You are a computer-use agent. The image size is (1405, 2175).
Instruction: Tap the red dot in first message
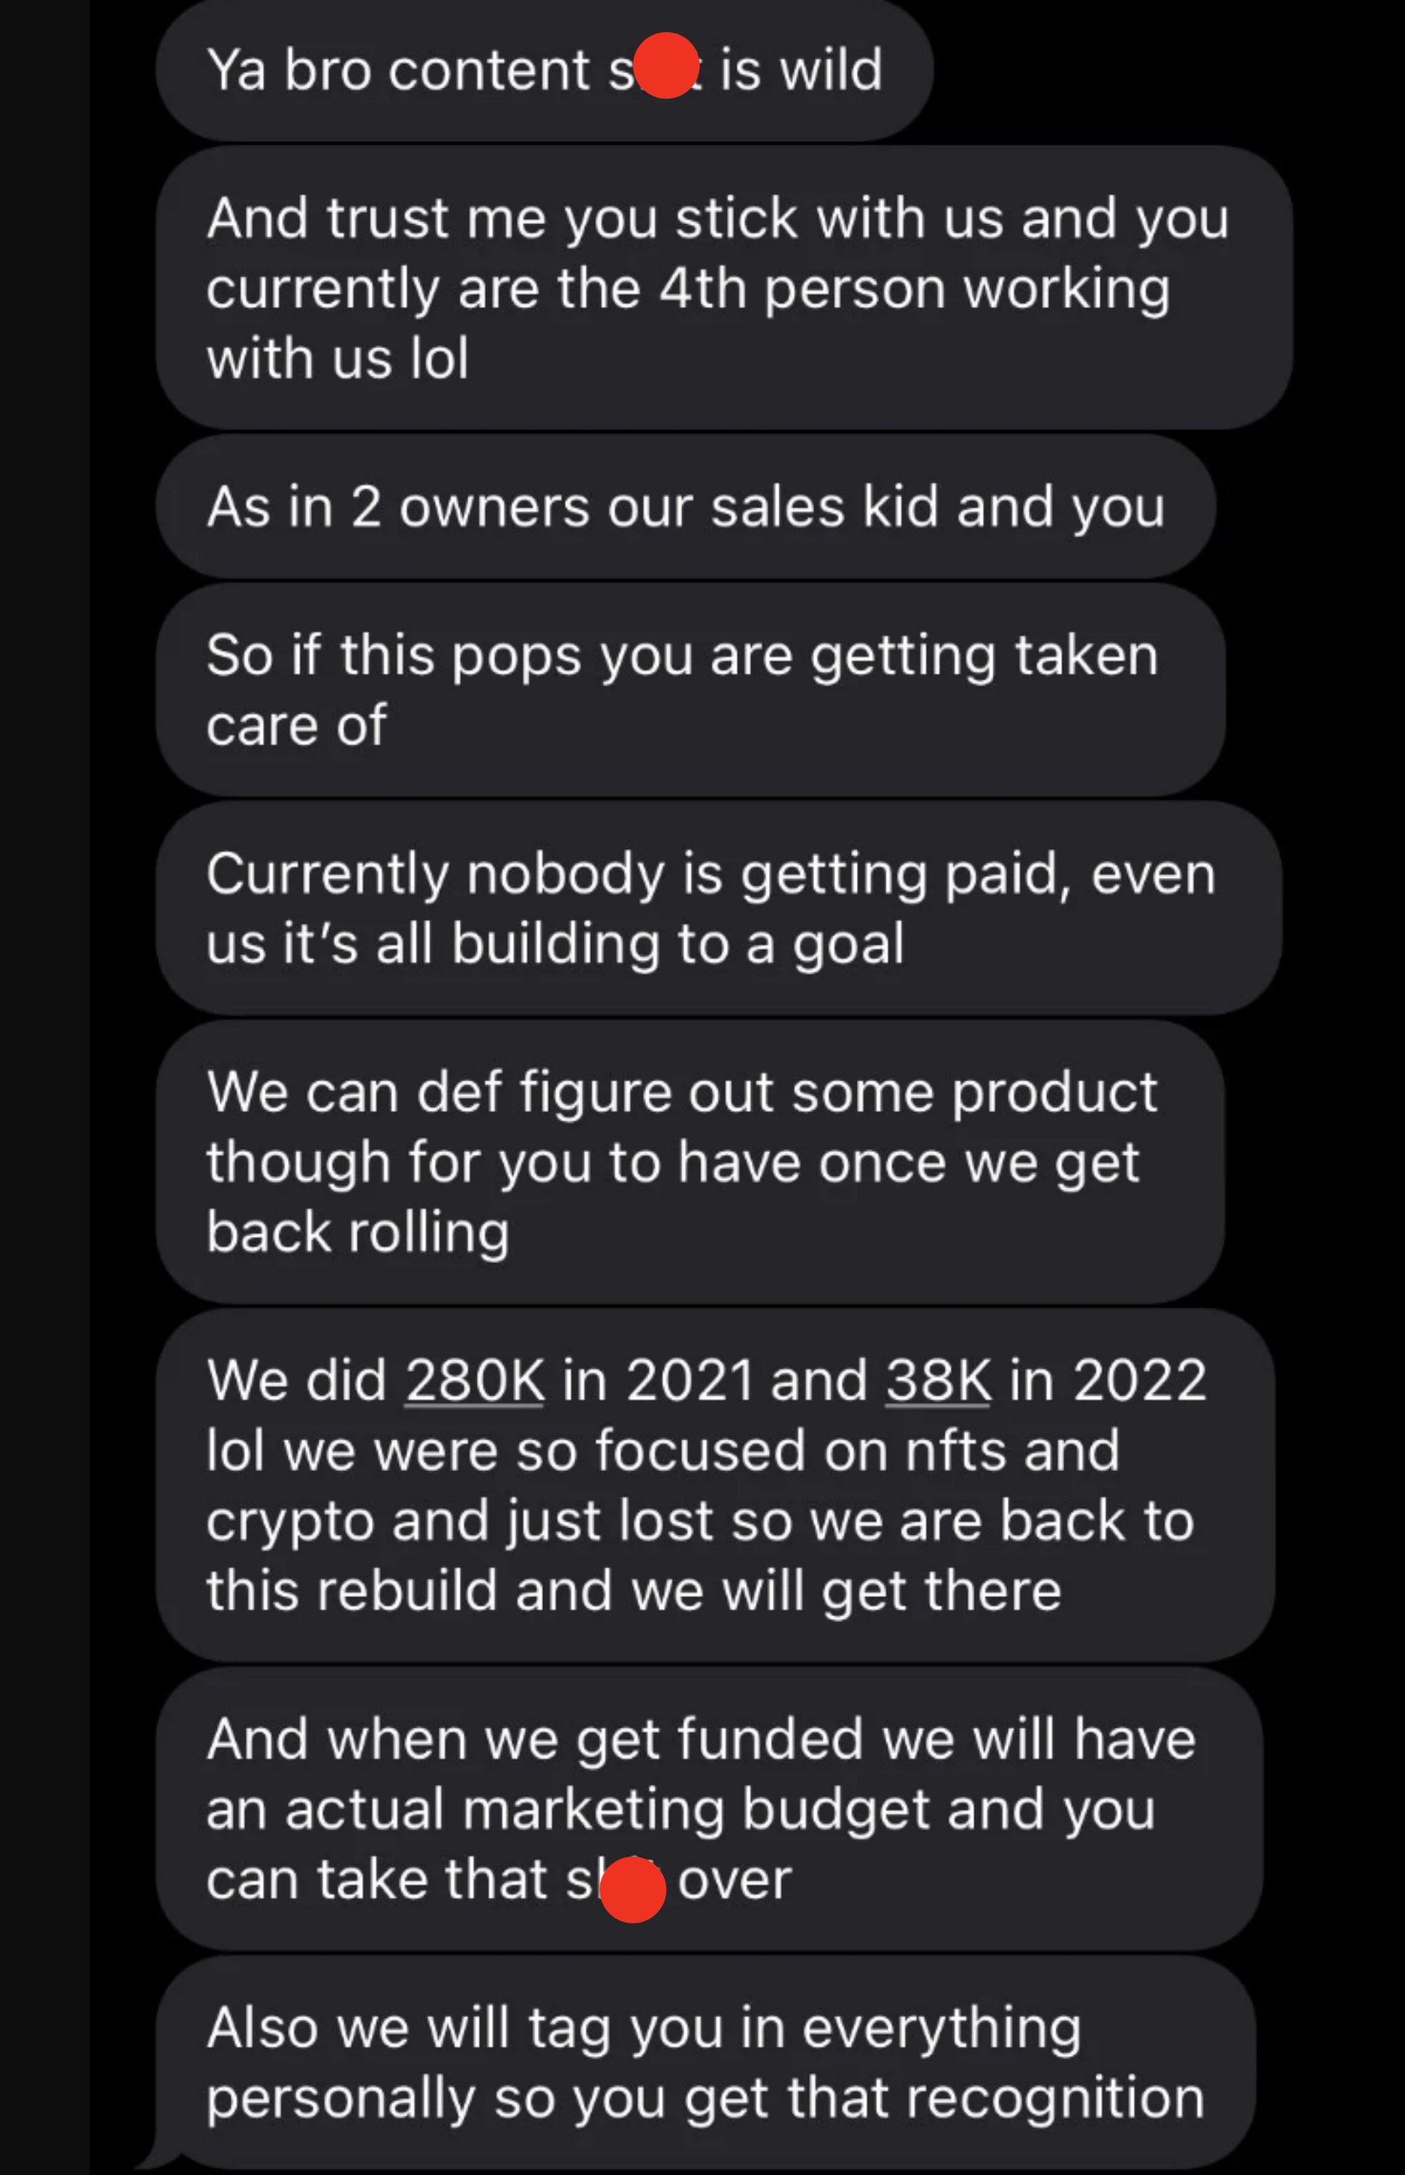coord(666,66)
